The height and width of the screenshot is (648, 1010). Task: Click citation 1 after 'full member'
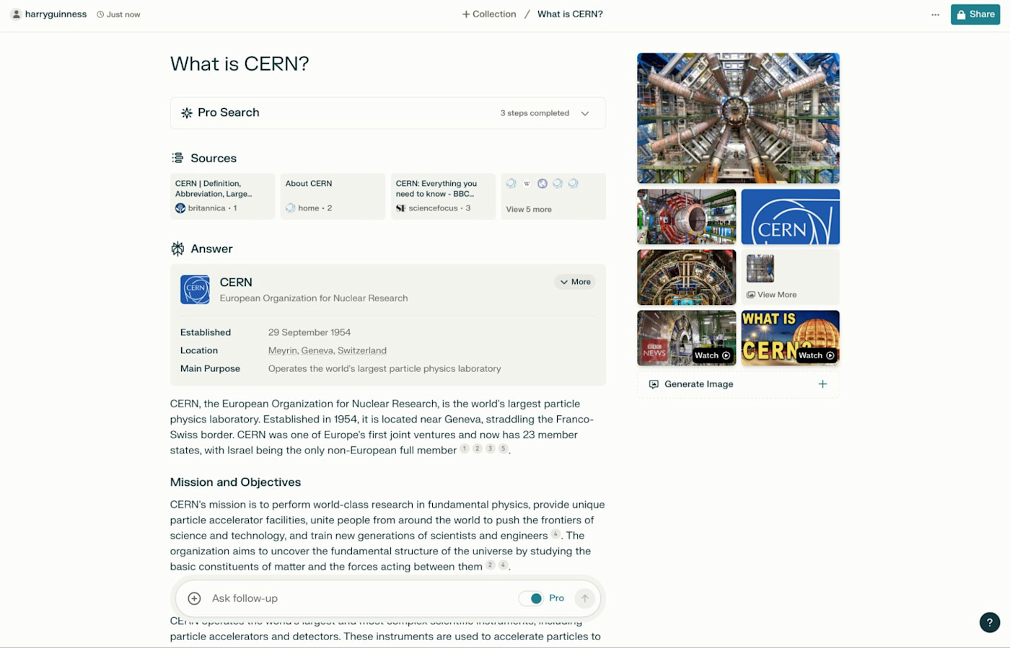click(x=465, y=448)
